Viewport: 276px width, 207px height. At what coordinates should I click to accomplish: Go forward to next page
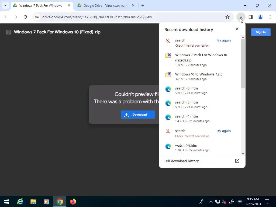(16, 17)
